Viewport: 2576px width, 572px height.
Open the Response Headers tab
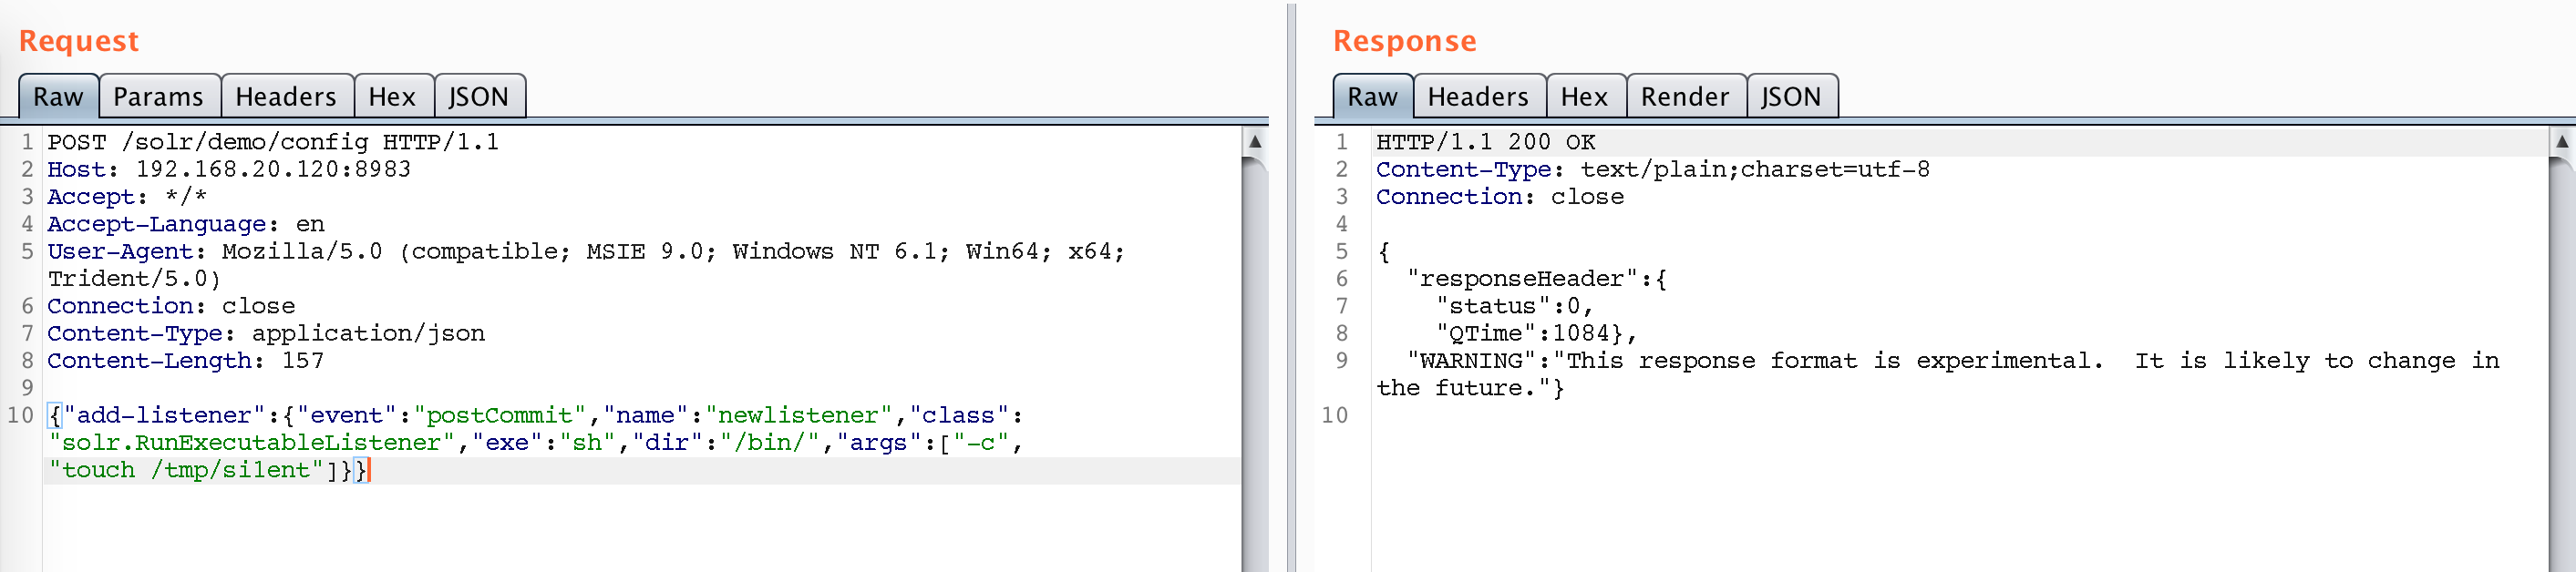[x=1478, y=96]
